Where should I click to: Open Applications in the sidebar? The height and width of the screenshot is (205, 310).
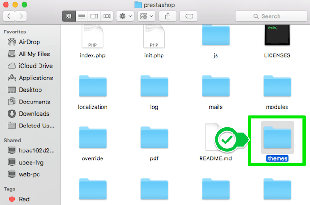(30, 78)
